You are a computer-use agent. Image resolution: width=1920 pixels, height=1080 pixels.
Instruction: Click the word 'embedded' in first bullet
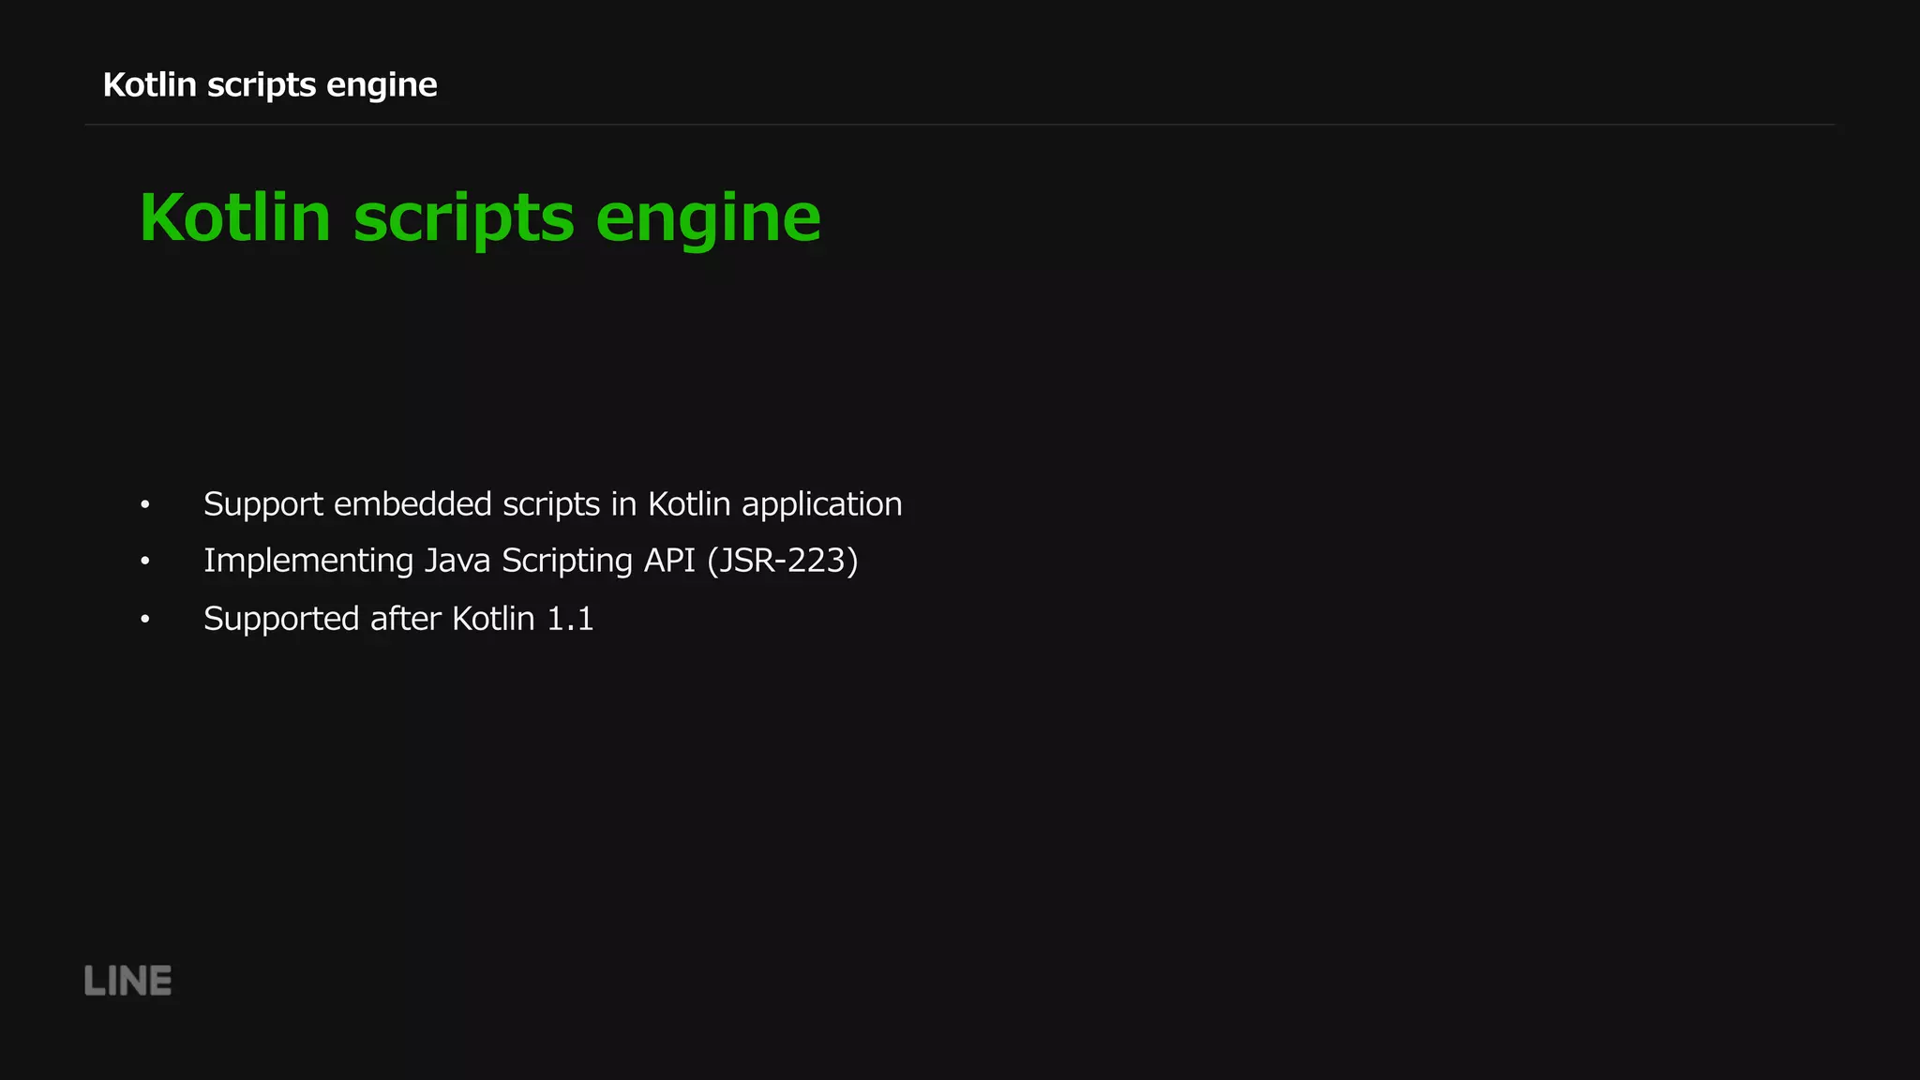click(412, 504)
